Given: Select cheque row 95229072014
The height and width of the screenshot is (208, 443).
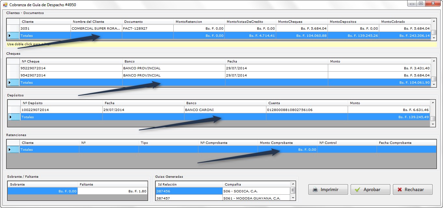Looking at the screenshot, I should point(71,68).
